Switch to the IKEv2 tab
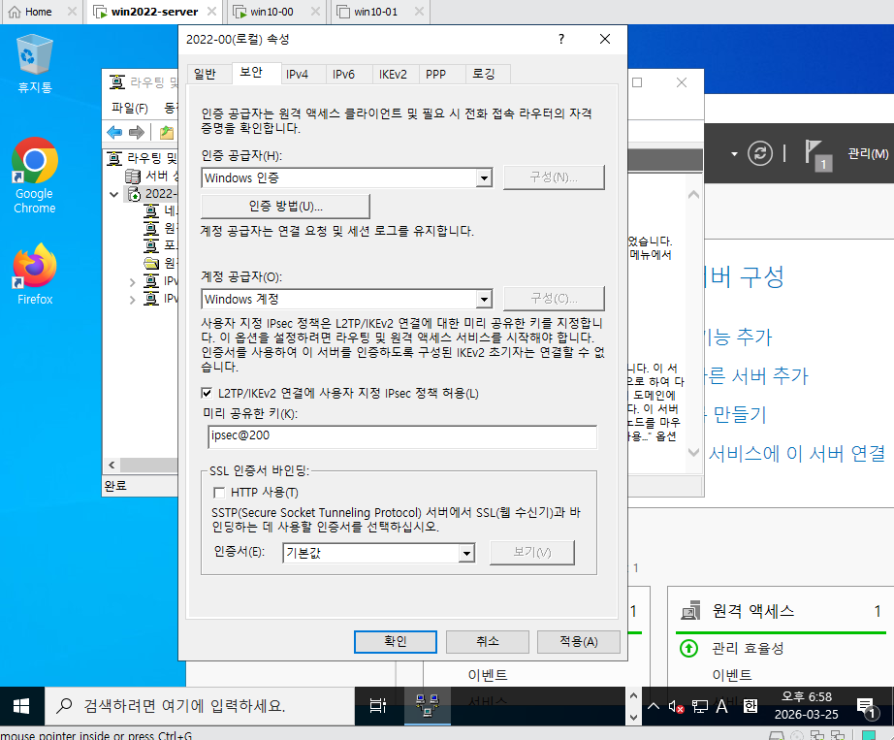 coord(393,74)
